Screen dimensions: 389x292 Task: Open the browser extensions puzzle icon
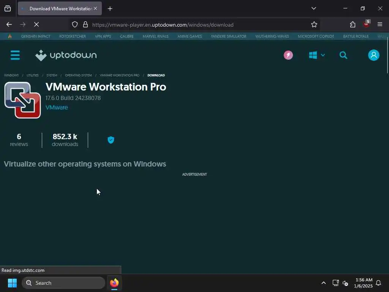tap(353, 25)
